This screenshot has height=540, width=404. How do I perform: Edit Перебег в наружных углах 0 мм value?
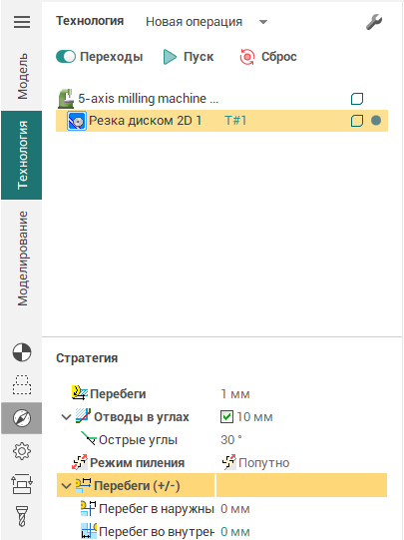click(x=235, y=509)
